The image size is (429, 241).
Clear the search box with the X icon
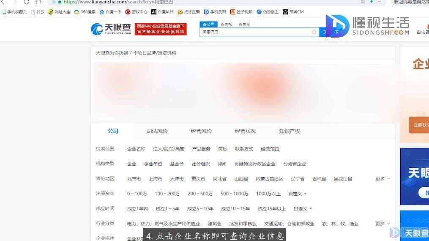pos(314,32)
